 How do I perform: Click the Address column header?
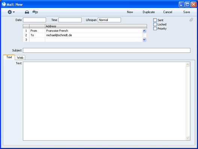tap(96, 26)
